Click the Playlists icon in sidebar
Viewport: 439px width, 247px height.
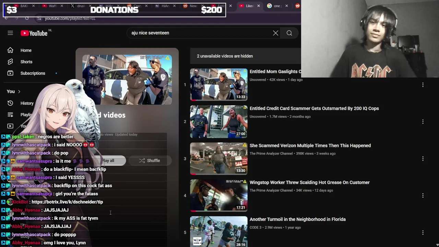pos(10,115)
